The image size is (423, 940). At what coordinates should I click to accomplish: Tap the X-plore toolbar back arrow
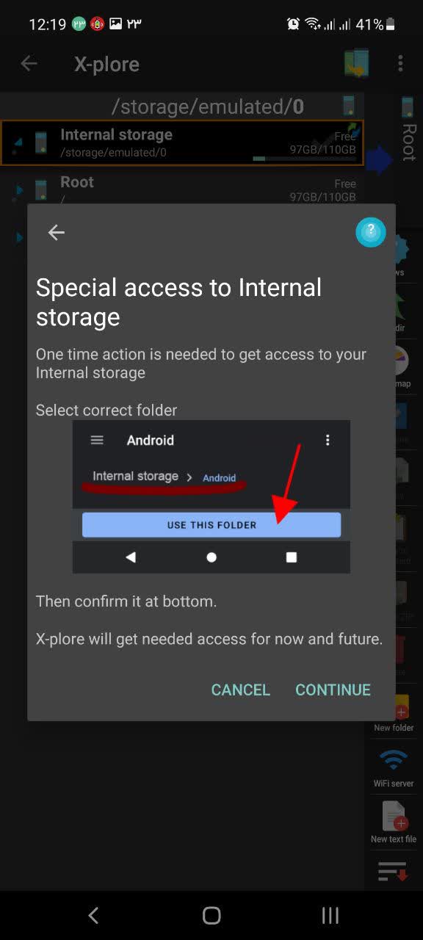[x=29, y=64]
